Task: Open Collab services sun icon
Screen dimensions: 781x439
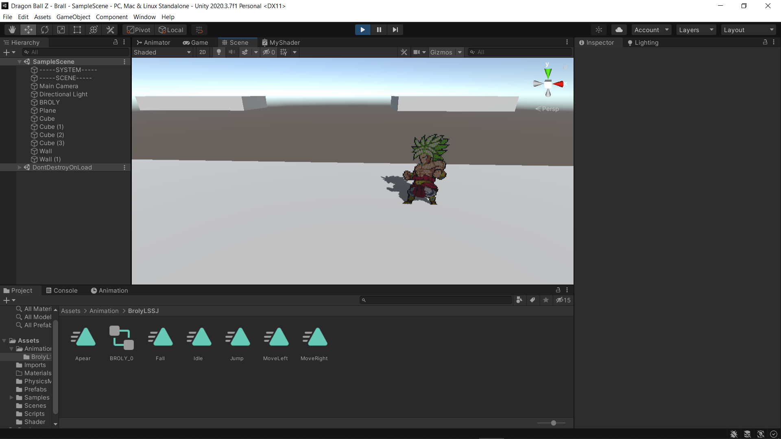Action: click(x=599, y=30)
